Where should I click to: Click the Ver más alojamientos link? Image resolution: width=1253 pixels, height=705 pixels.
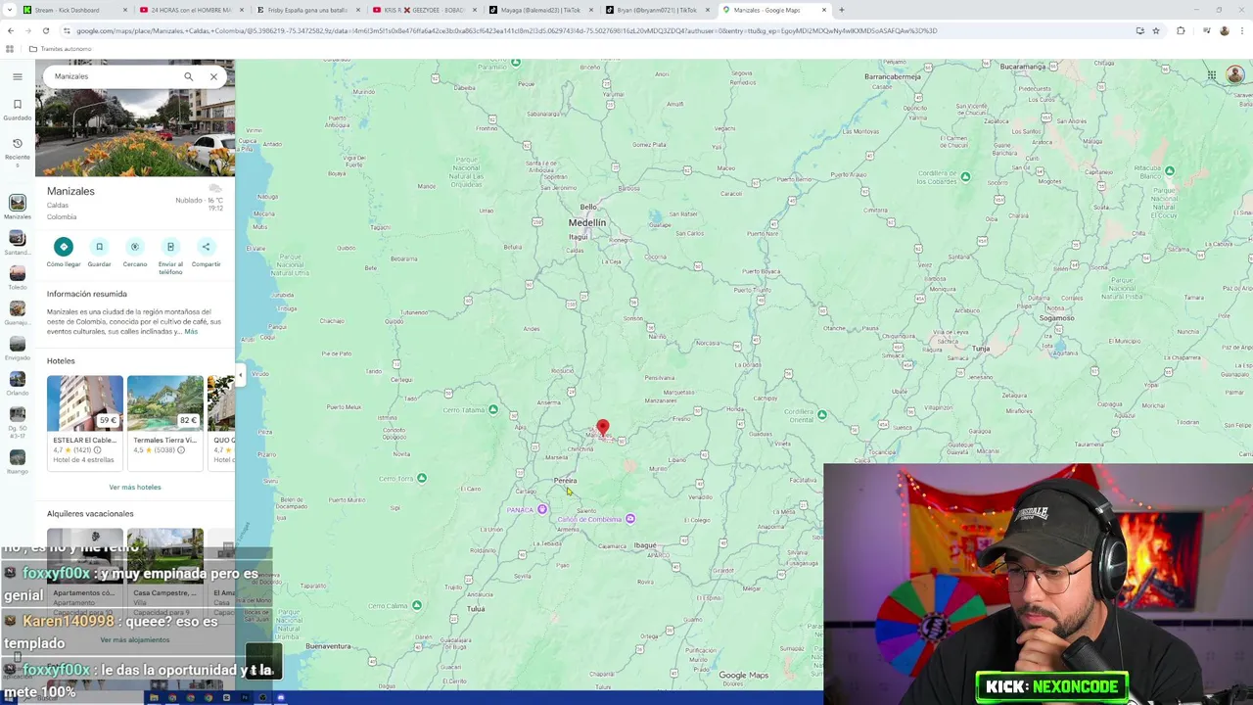pos(135,640)
